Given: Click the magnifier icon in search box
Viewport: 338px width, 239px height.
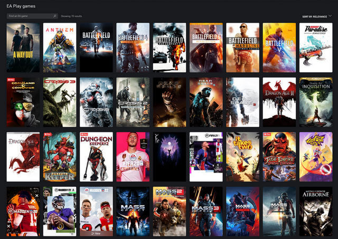Looking at the screenshot, I should 55,16.
